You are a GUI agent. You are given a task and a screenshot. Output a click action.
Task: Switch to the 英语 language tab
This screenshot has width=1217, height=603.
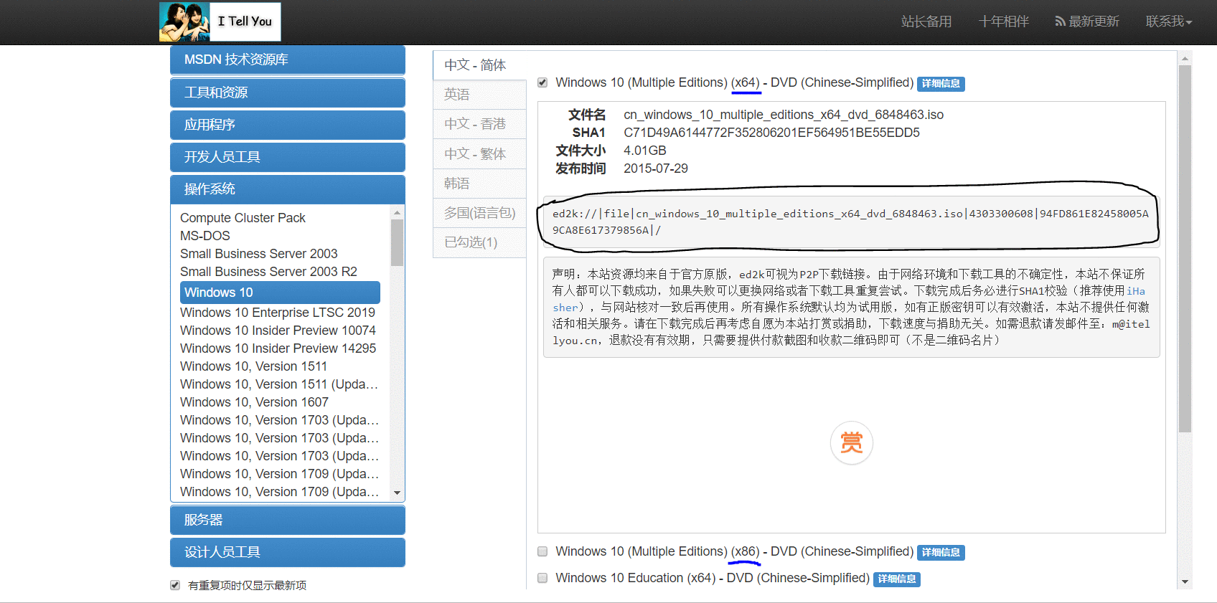pyautogui.click(x=479, y=95)
